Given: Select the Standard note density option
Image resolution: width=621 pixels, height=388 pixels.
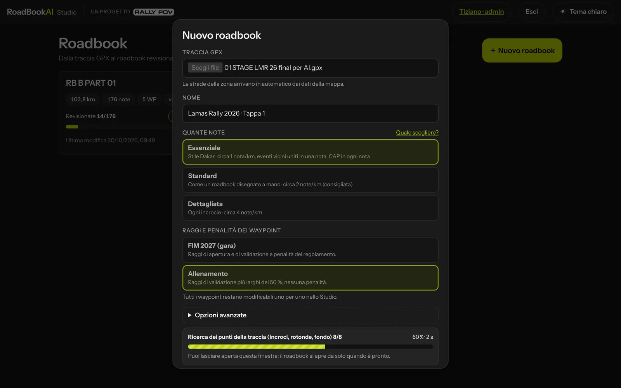Looking at the screenshot, I should [x=310, y=180].
